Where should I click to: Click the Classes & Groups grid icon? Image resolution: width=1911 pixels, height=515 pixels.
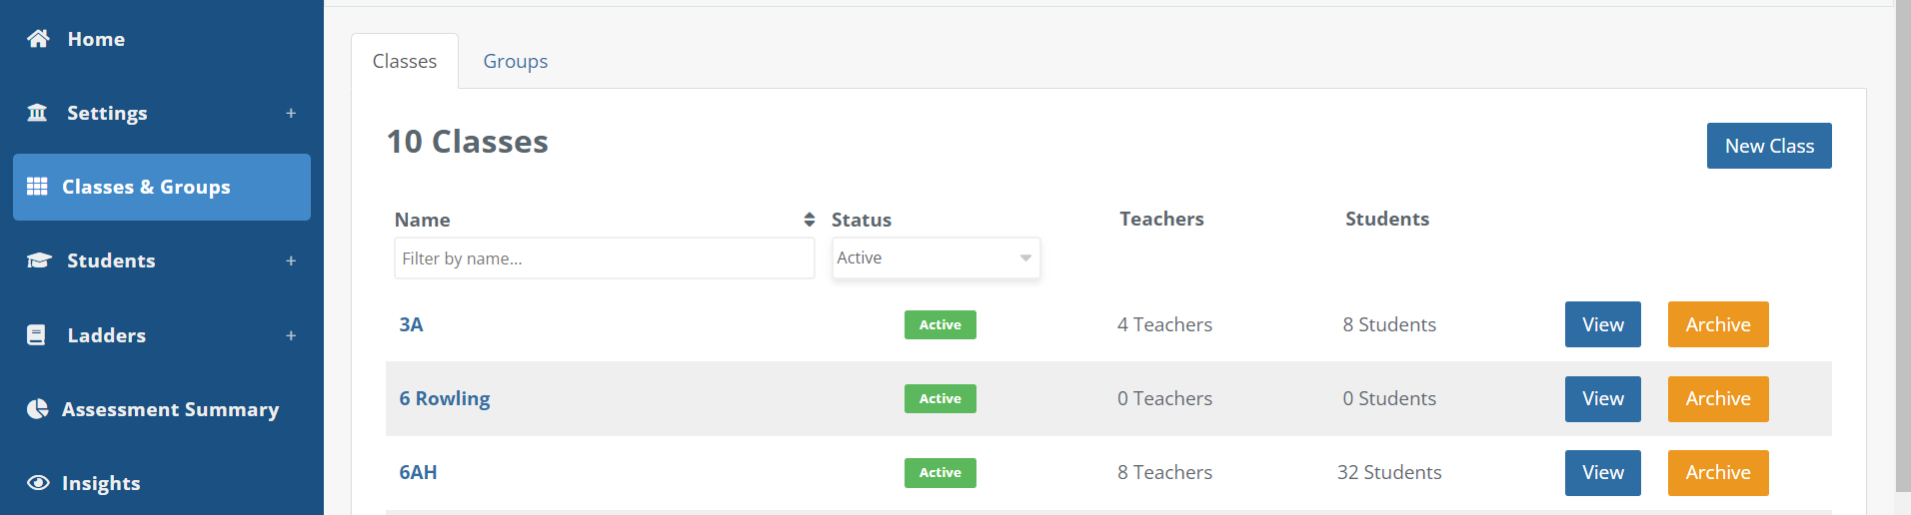point(37,187)
